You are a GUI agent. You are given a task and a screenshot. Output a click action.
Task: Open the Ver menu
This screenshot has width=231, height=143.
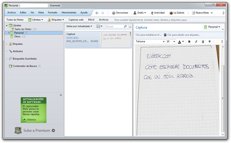(32, 13)
